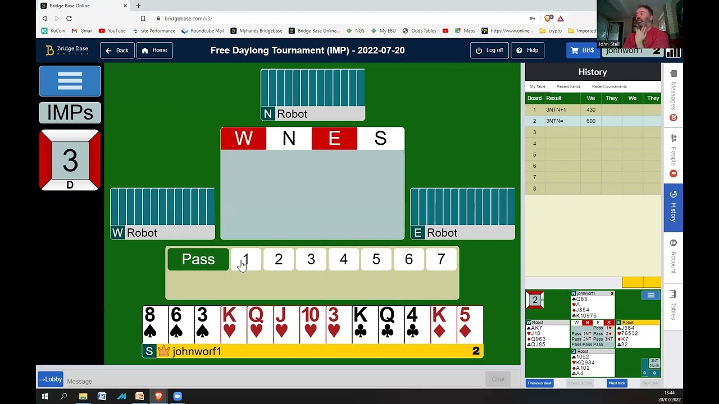Open the BB$ shopping cart
The width and height of the screenshot is (719, 404).
pyautogui.click(x=583, y=50)
